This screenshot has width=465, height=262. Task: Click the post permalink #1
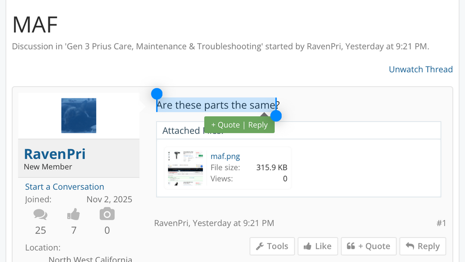pos(441,223)
